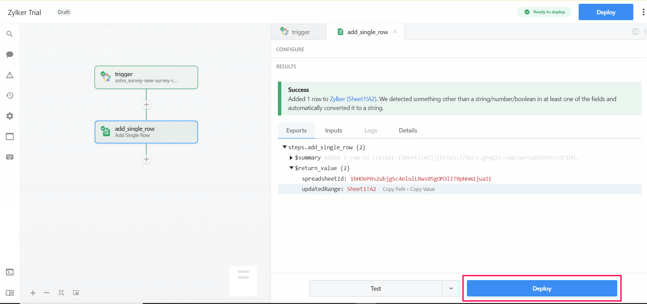Click the Sheet1!A2 updatedRange value
Image resolution: width=647 pixels, height=304 pixels.
click(x=362, y=189)
